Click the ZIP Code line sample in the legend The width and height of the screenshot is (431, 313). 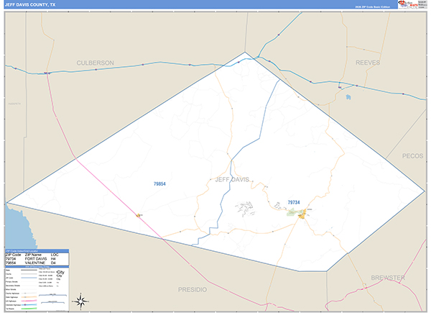click(29, 278)
